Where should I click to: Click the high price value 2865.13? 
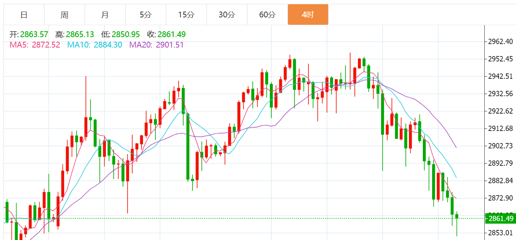coord(80,34)
